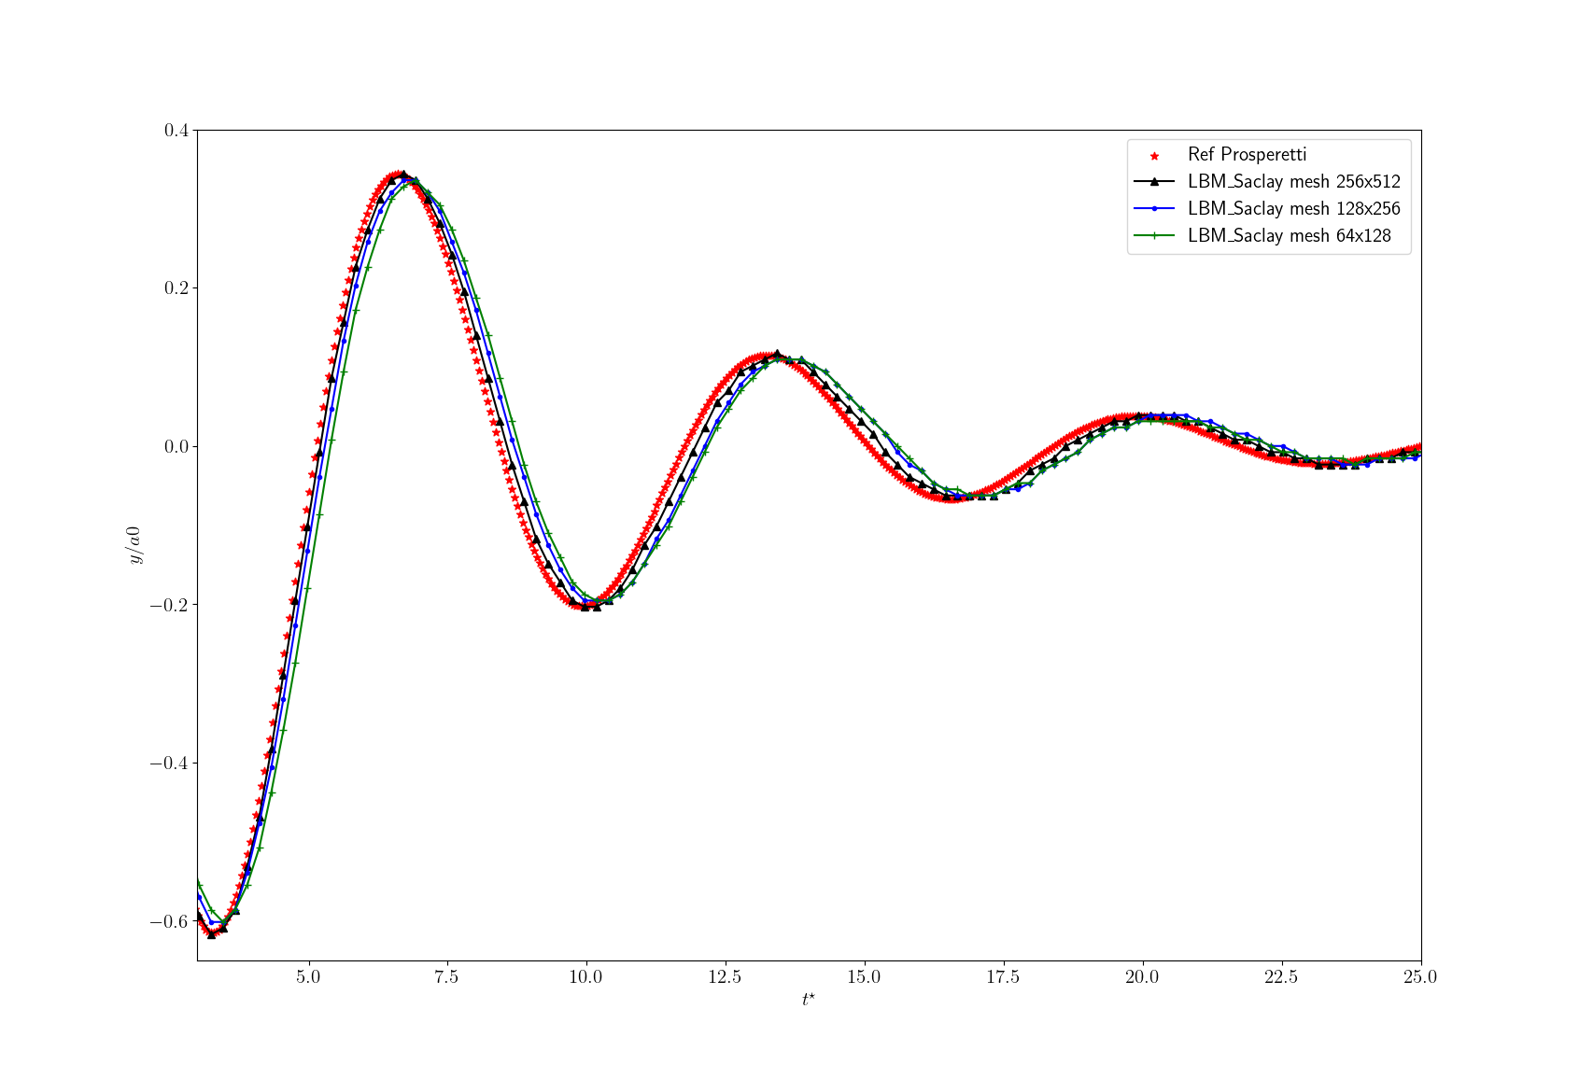Screen dimensions: 1579x1079
Task: Click the x-axis label t*
Action: pos(809,1000)
